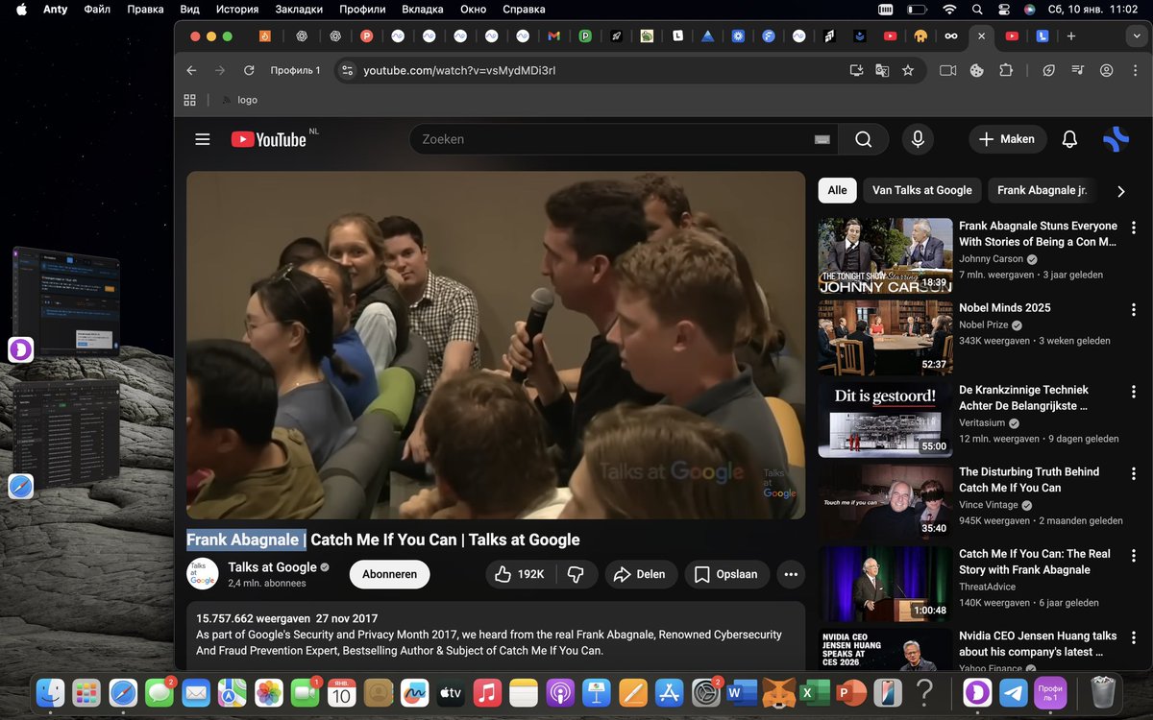Select the Van Talks at Google chip
1153x720 pixels.
click(922, 190)
